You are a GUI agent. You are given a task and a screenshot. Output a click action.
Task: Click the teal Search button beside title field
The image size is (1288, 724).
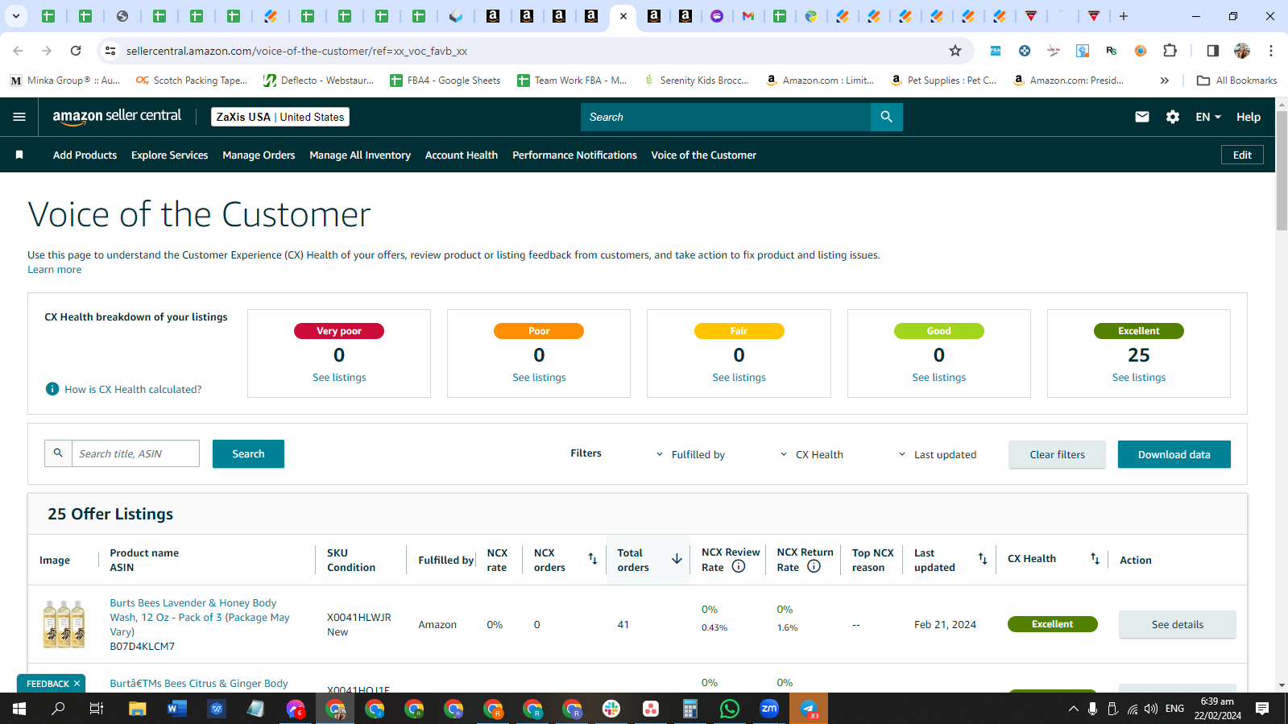click(x=248, y=453)
